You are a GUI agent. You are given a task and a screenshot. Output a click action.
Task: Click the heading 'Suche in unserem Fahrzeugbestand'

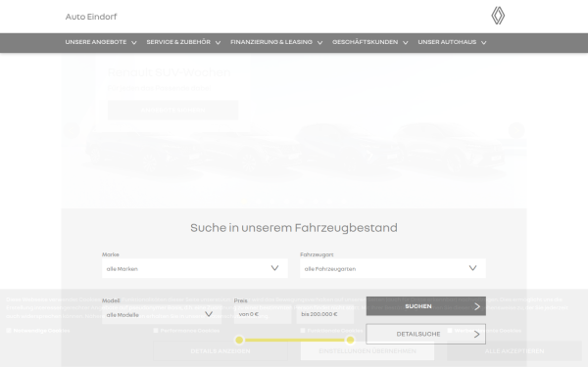click(x=294, y=228)
